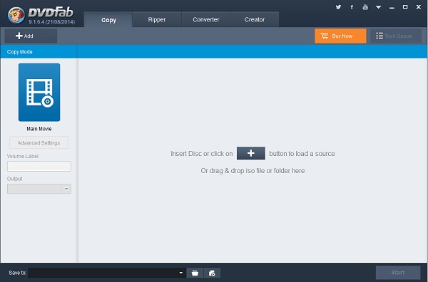The image size is (428, 282).
Task: Open Advanced Settings
Action: [39, 142]
